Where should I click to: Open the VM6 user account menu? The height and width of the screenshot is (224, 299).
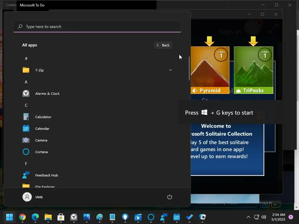33,197
